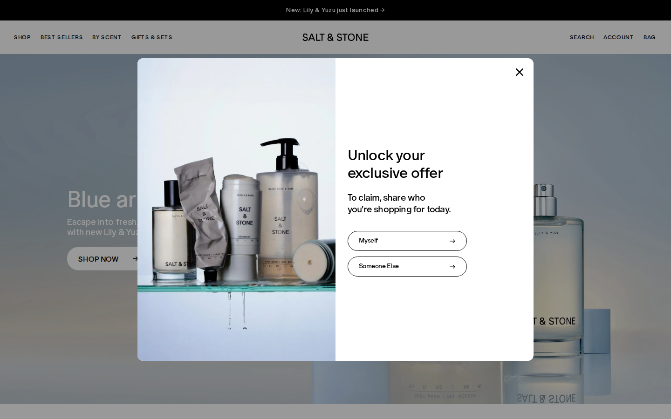Image resolution: width=671 pixels, height=419 pixels.
Task: Open Best Sellers navigation item
Action: point(62,37)
